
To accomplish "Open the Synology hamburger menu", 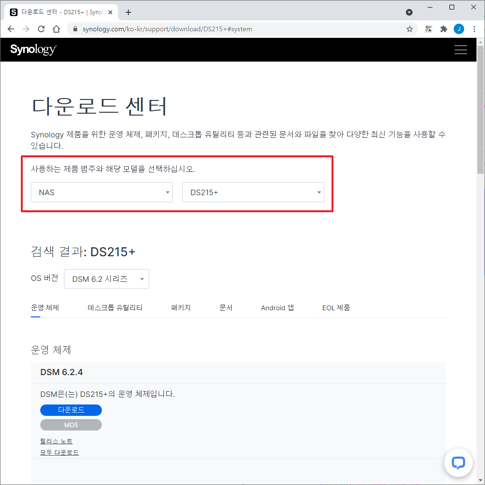I will (460, 49).
